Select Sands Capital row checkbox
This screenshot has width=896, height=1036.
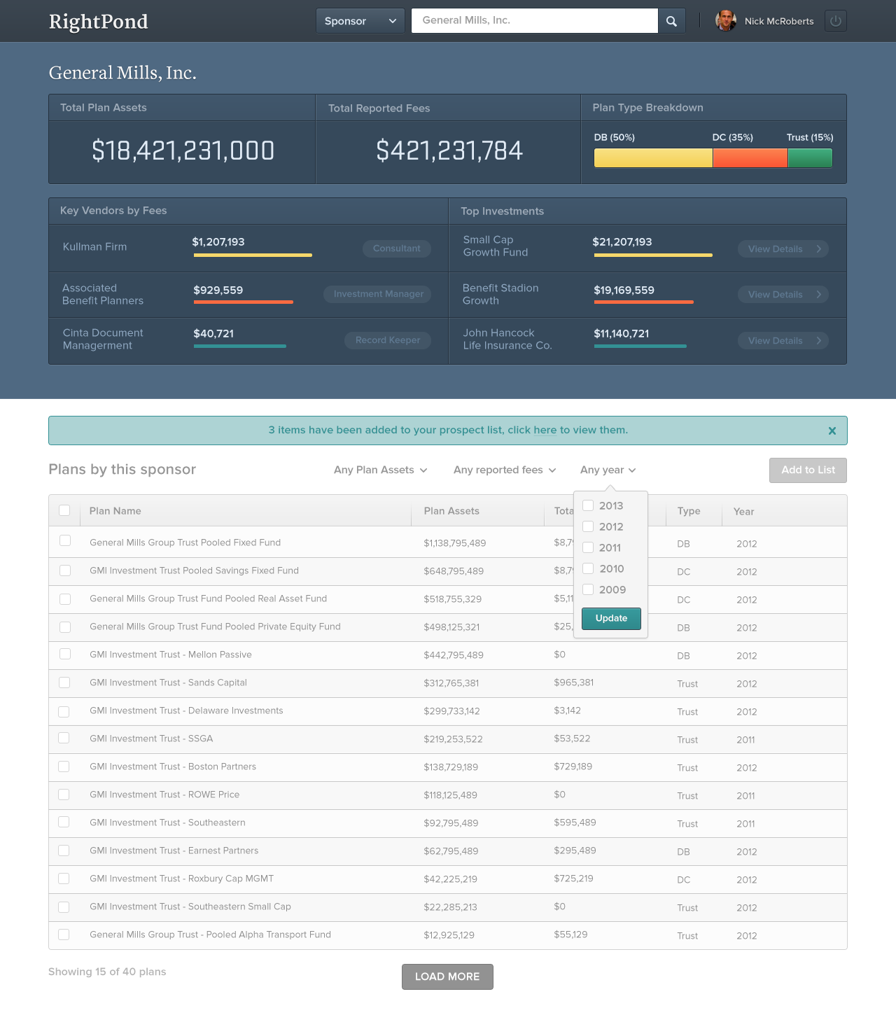pos(64,682)
